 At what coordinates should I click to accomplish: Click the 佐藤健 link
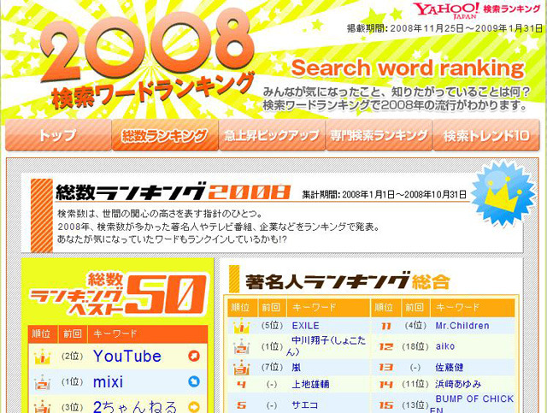click(450, 368)
